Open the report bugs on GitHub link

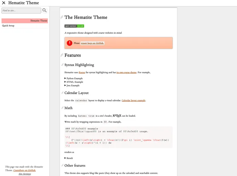(x=92, y=43)
